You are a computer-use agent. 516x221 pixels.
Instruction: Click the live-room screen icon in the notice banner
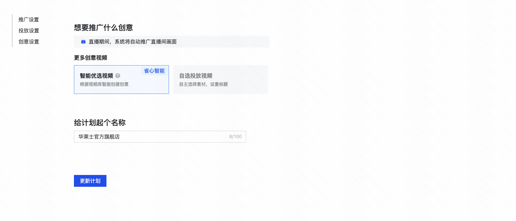coord(83,41)
